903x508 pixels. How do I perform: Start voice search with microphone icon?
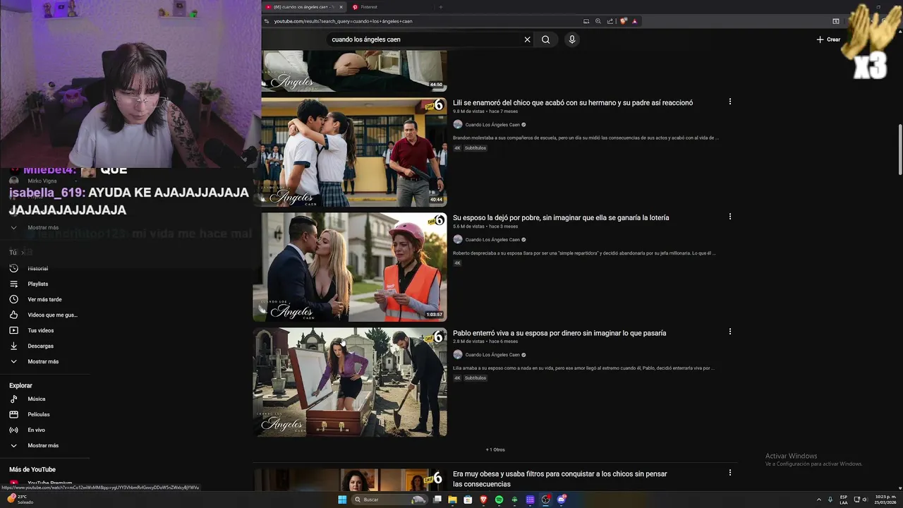pyautogui.click(x=572, y=40)
